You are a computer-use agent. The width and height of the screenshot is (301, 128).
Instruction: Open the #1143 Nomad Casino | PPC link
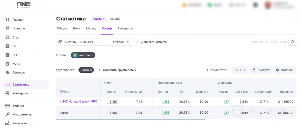pos(78,101)
